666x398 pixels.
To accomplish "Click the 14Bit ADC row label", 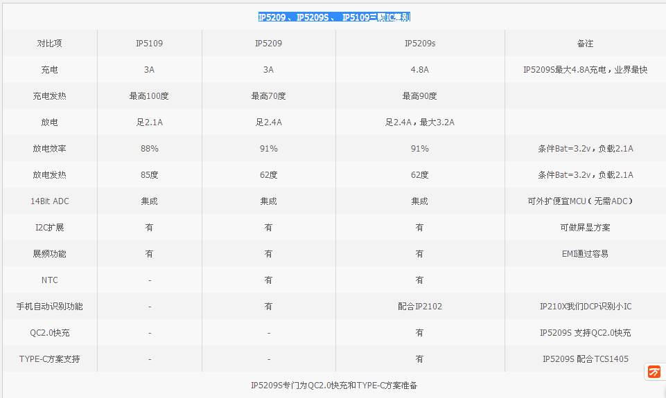I will [x=49, y=201].
